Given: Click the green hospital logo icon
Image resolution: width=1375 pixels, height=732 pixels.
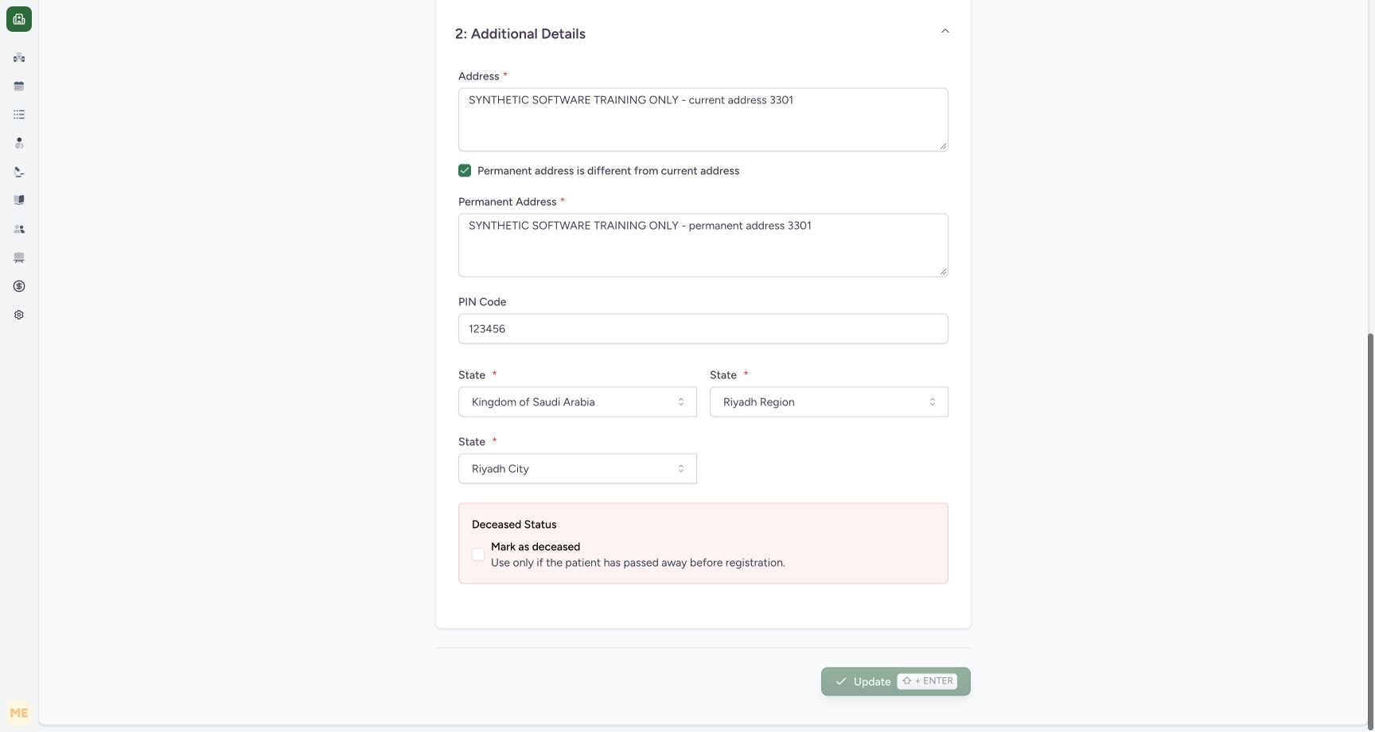Looking at the screenshot, I should tap(19, 19).
